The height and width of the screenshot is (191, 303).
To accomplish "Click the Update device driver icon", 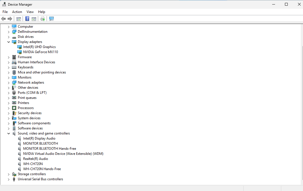I will [42, 19].
